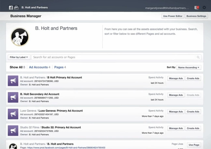
Task: Open the Name Ascending sort dropdown
Action: pos(189,67)
